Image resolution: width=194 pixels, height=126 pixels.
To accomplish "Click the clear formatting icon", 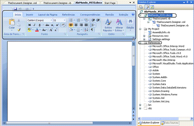I will click(63, 25).
